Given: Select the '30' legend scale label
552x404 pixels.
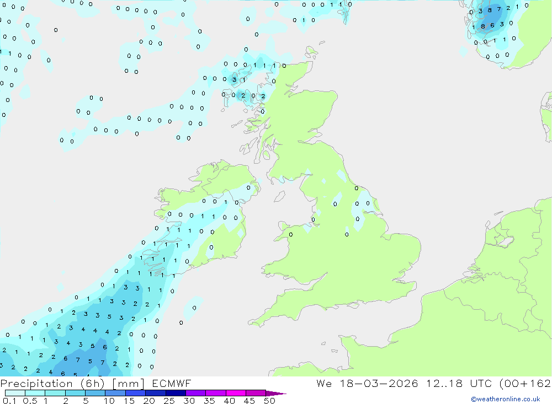Looking at the screenshot, I should [189, 401].
